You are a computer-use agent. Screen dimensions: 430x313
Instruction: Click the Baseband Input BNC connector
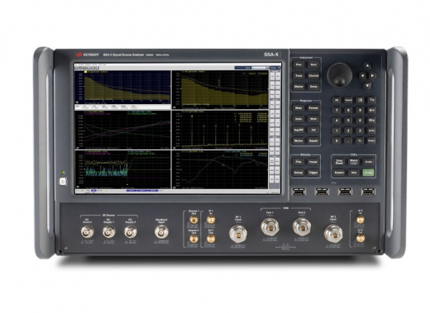[x=161, y=232]
